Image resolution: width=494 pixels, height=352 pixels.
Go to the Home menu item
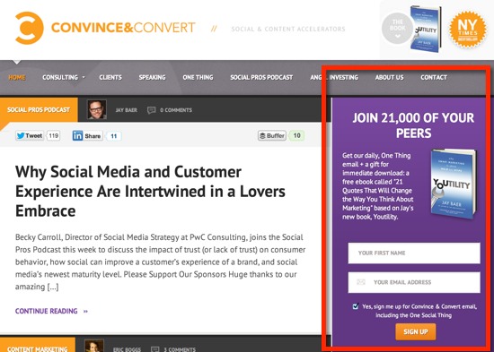(x=17, y=77)
